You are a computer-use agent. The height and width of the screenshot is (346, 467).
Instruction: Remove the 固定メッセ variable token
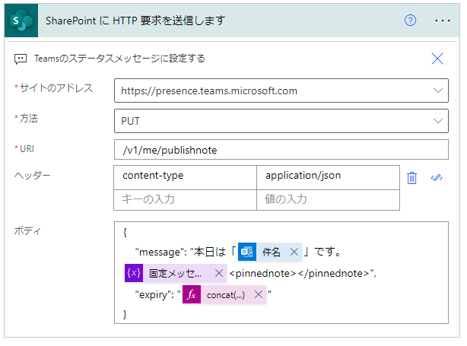[219, 273]
